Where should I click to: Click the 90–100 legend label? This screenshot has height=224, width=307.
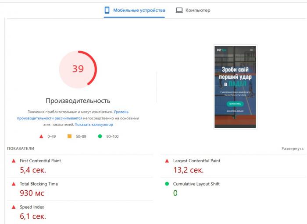112,136
